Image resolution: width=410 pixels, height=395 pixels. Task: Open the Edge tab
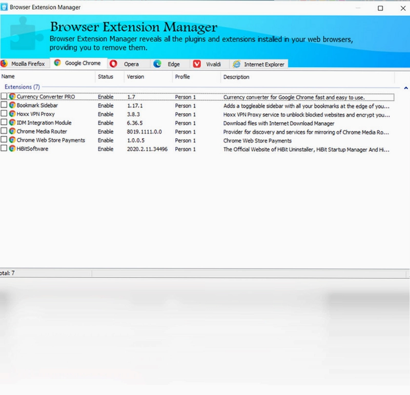tap(170, 64)
